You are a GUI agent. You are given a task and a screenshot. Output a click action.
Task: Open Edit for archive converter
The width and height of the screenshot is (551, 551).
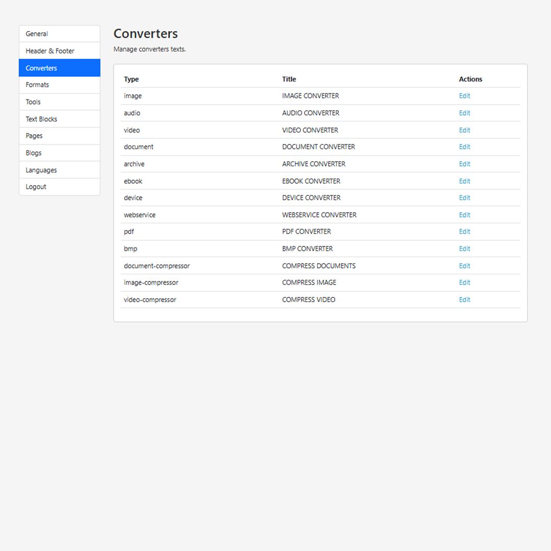pos(464,164)
